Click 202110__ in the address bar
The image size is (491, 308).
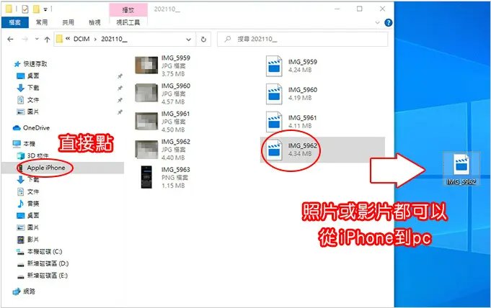(x=114, y=39)
